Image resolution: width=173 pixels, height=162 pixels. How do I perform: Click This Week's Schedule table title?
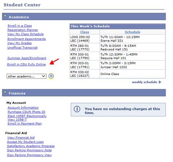tap(90, 26)
